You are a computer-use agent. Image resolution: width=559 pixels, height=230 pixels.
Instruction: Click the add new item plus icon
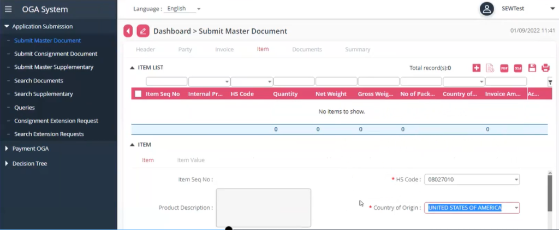[477, 68]
